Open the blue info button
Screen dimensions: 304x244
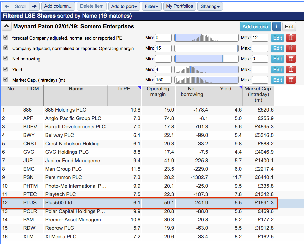click(x=277, y=27)
